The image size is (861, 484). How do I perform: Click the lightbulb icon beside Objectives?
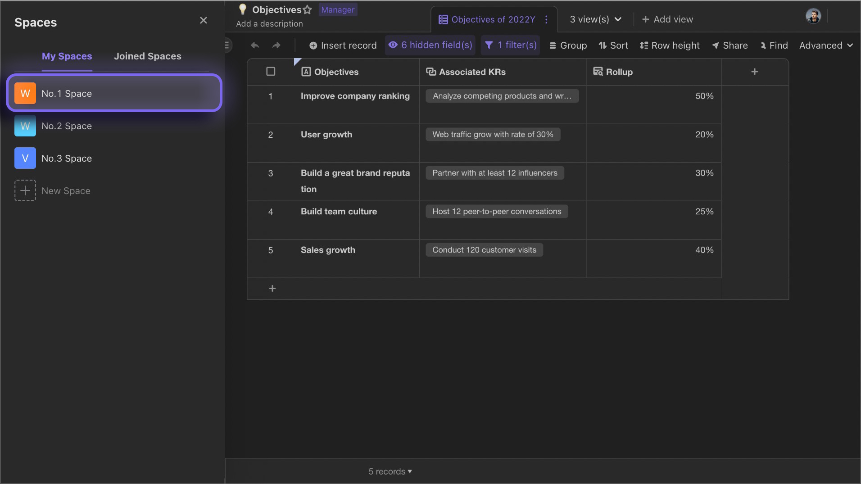242,9
